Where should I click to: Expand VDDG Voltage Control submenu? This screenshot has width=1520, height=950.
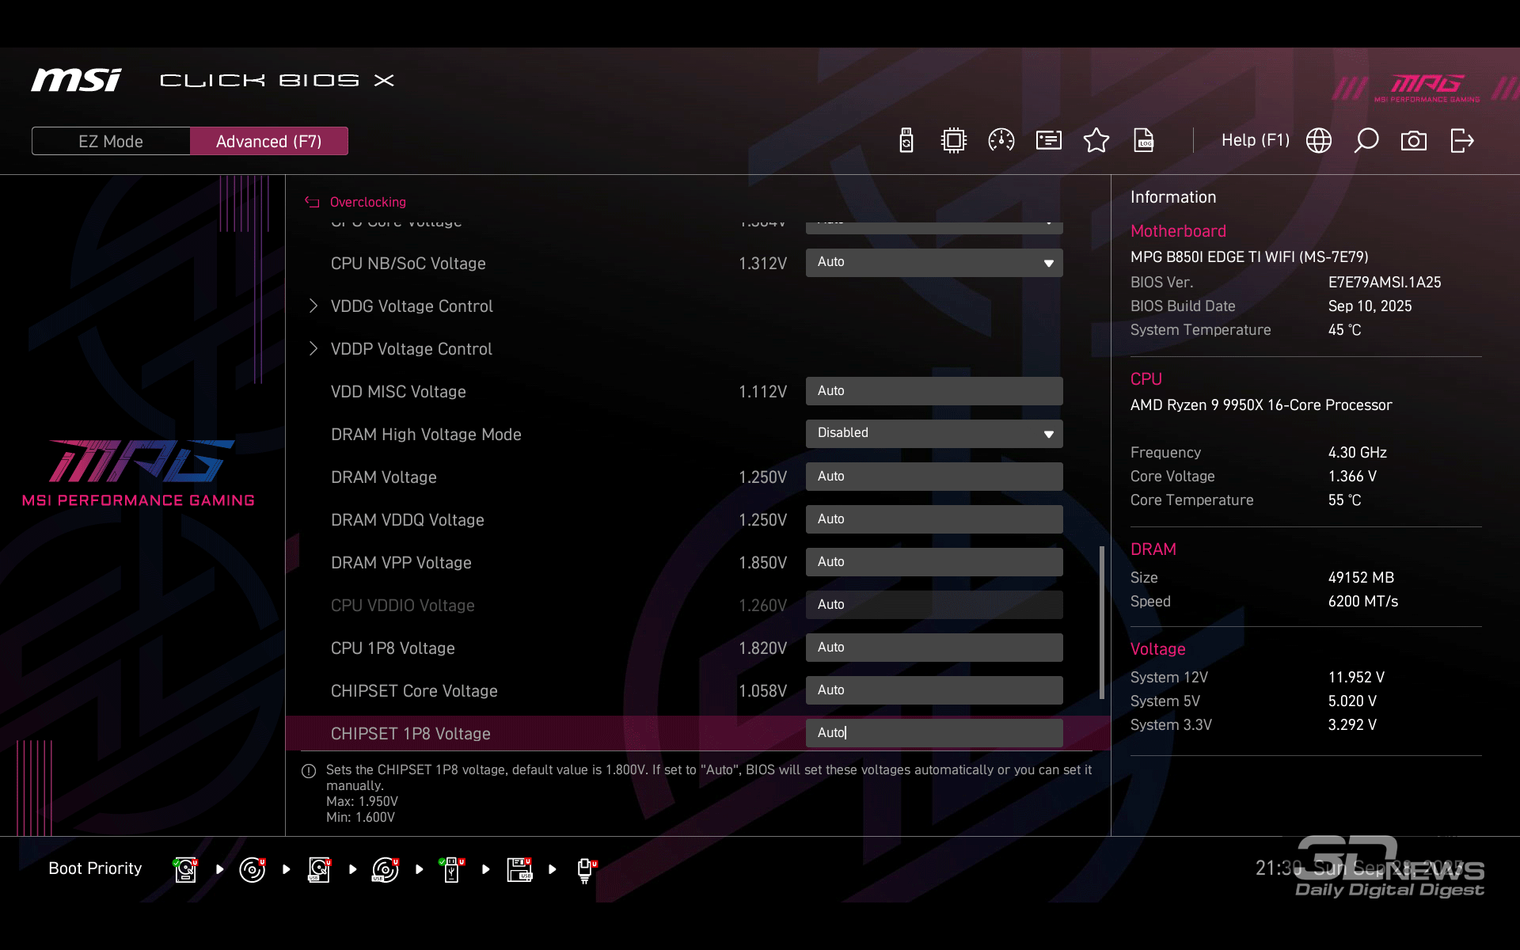pyautogui.click(x=412, y=306)
